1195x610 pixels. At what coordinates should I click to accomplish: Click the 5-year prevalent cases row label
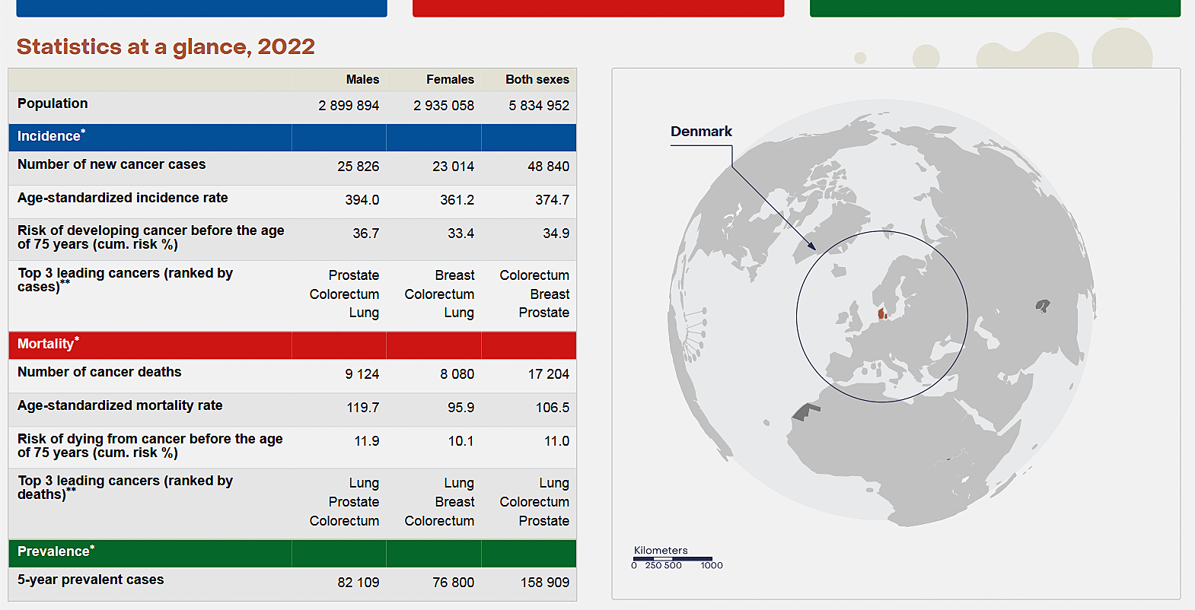click(91, 580)
